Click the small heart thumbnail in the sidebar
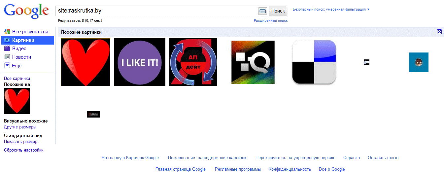The image size is (444, 173). (x=17, y=101)
